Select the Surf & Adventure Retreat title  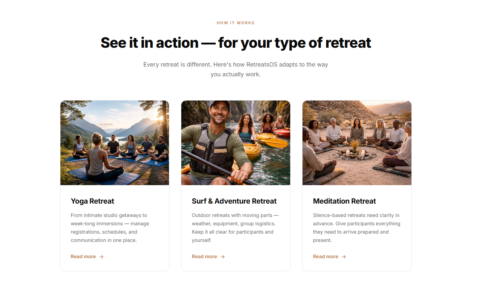coord(234,201)
